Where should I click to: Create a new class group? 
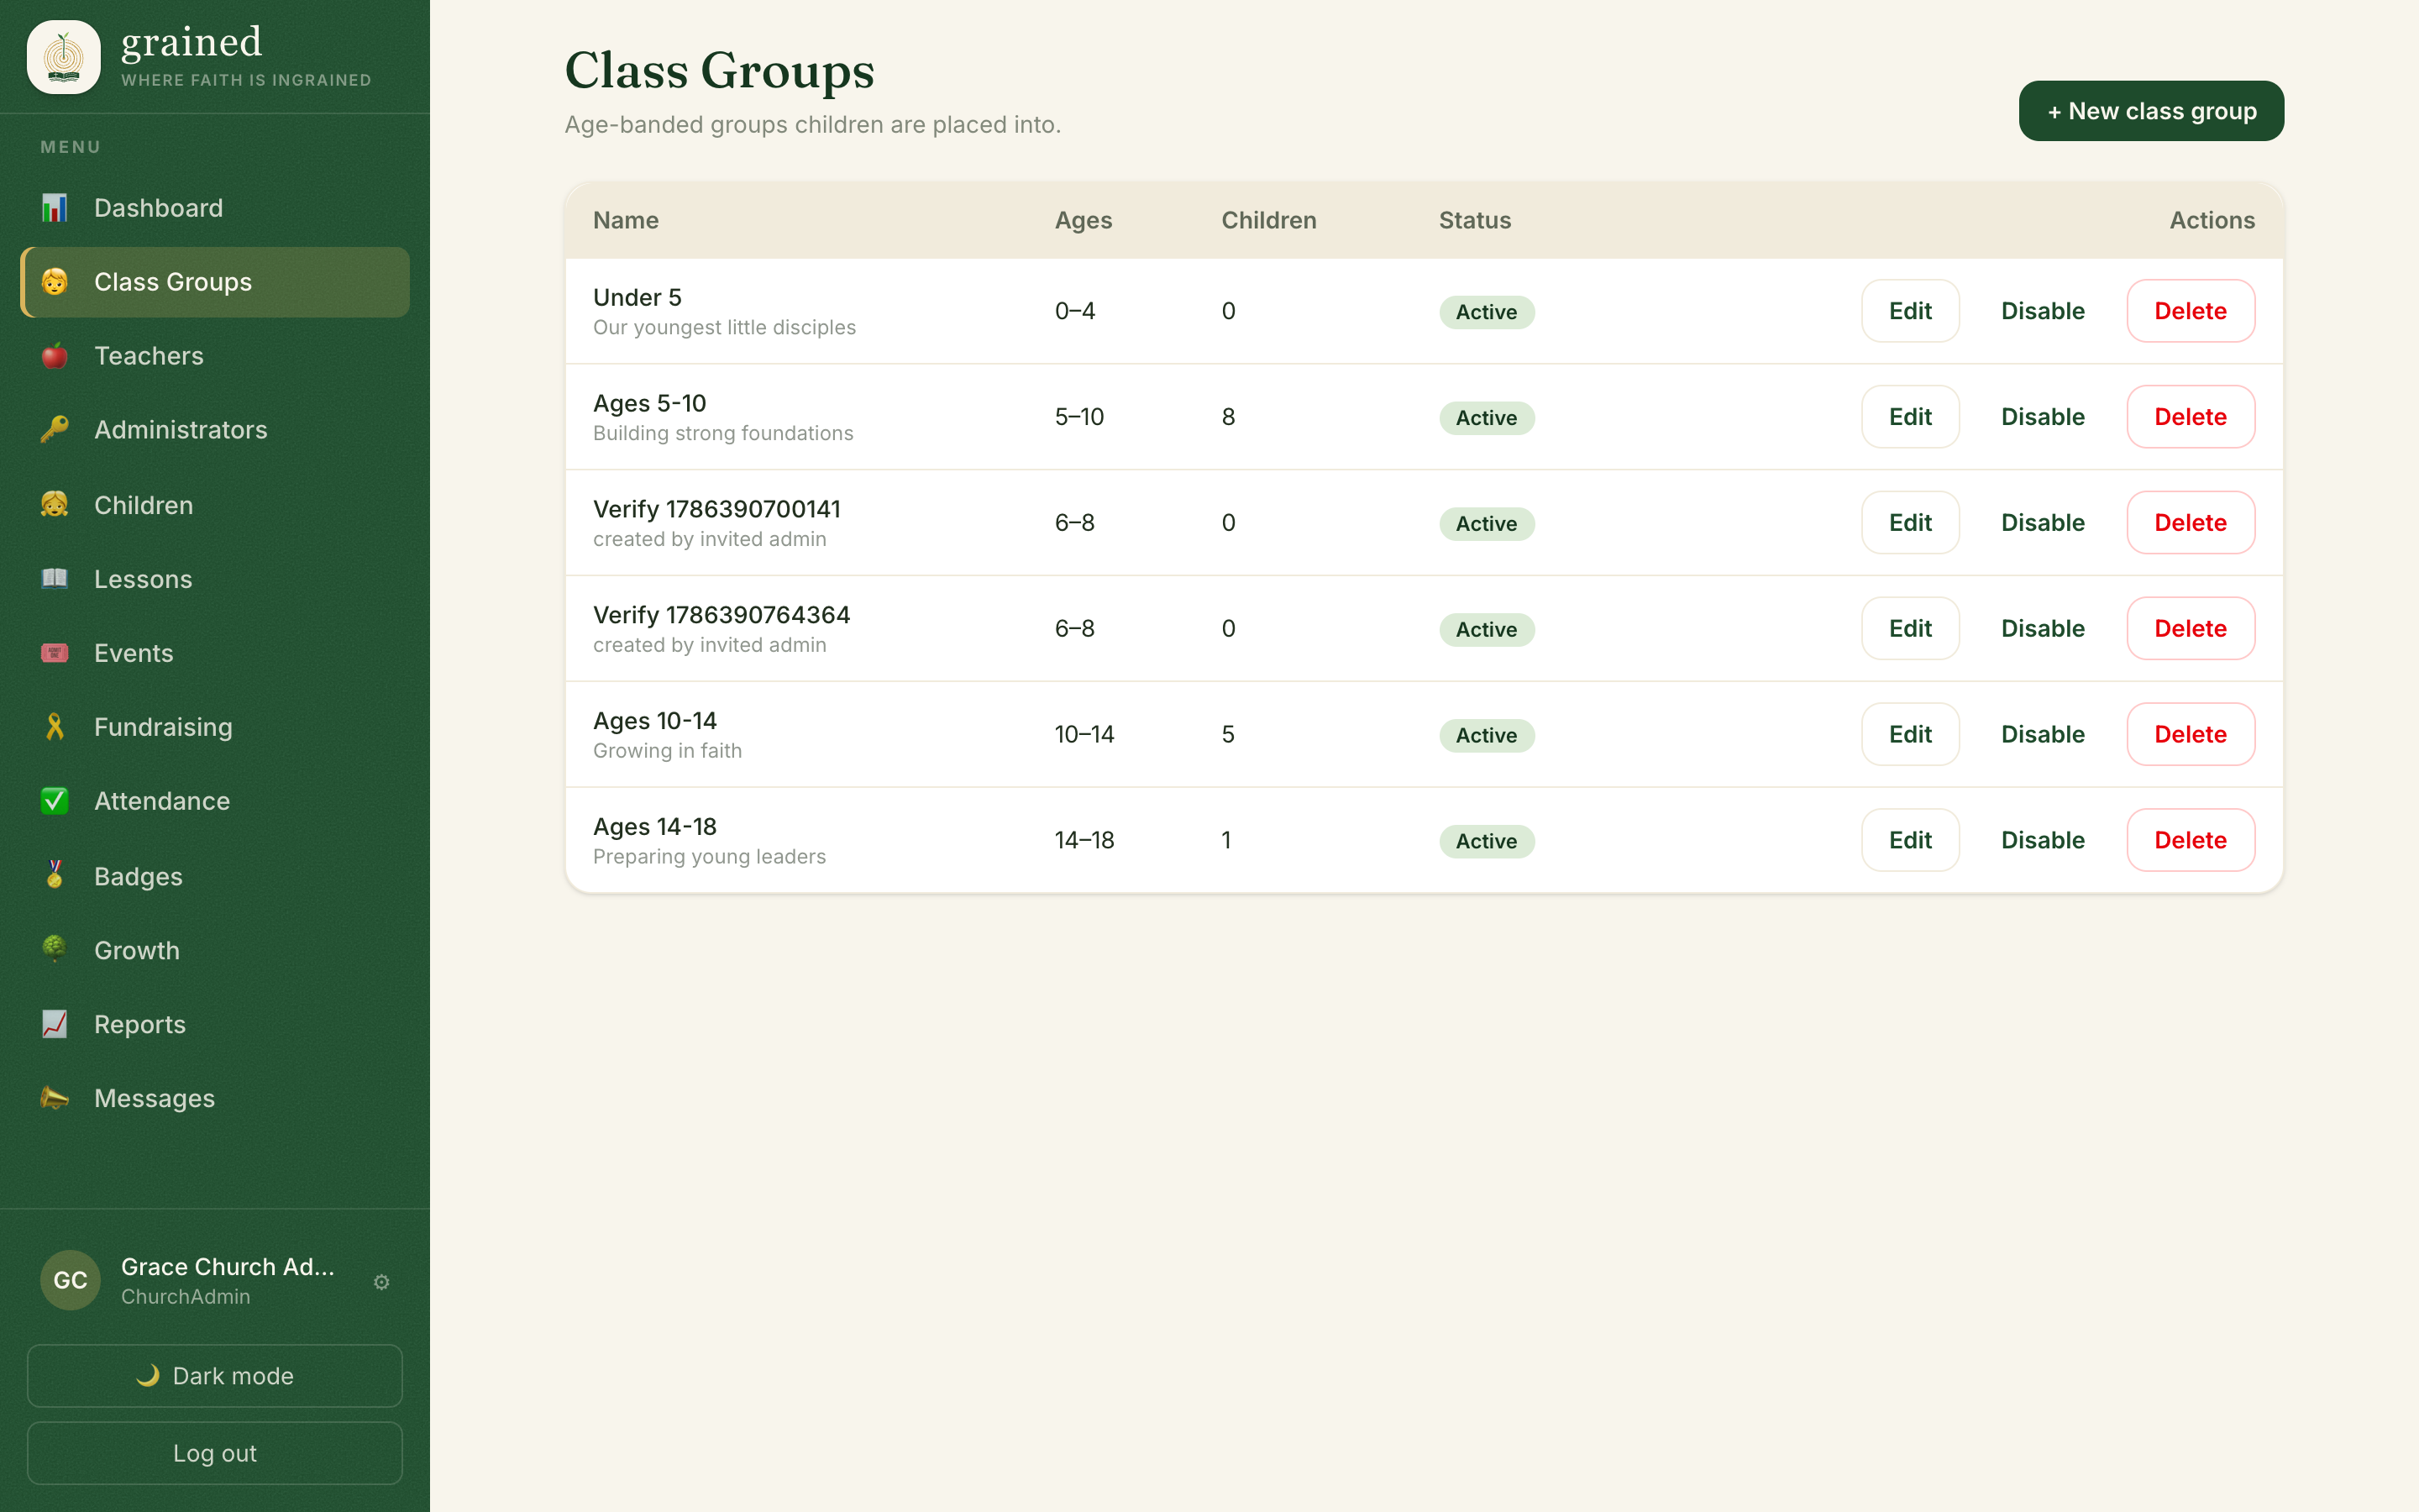(2151, 111)
